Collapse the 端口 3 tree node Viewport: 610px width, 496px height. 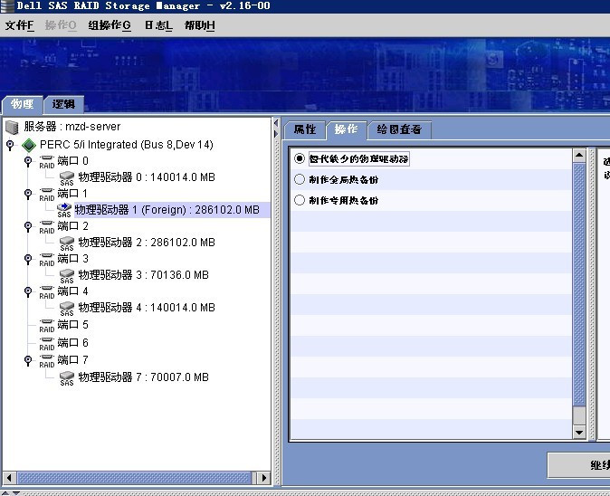pyautogui.click(x=28, y=260)
